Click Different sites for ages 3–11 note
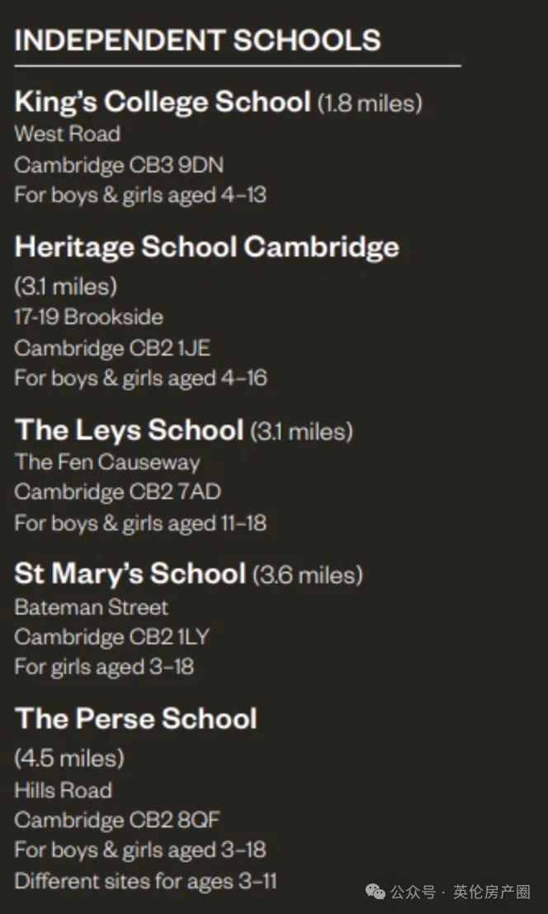548x914 pixels. (146, 880)
